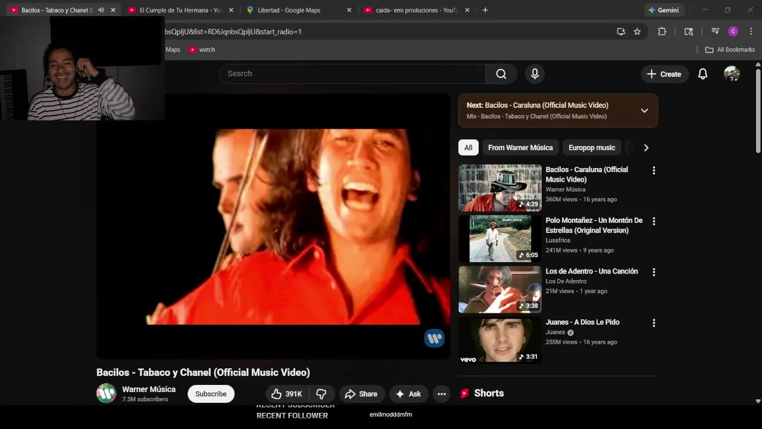762x429 pixels.
Task: Start voice search with the microphone icon
Action: [x=535, y=74]
